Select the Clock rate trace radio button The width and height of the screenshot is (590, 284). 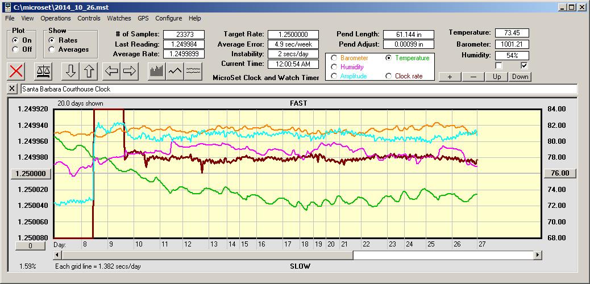click(x=388, y=76)
